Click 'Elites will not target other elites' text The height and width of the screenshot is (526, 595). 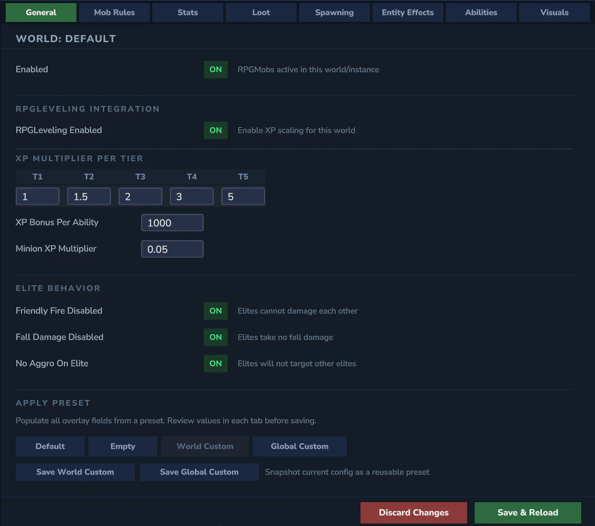pos(297,364)
